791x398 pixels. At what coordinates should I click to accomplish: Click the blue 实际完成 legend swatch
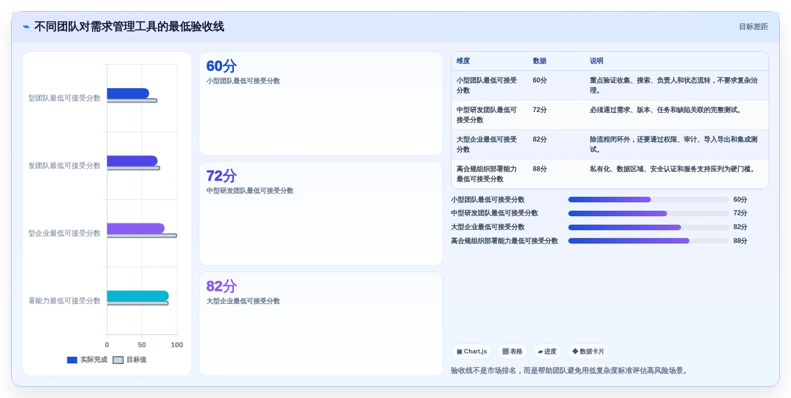[x=72, y=360]
